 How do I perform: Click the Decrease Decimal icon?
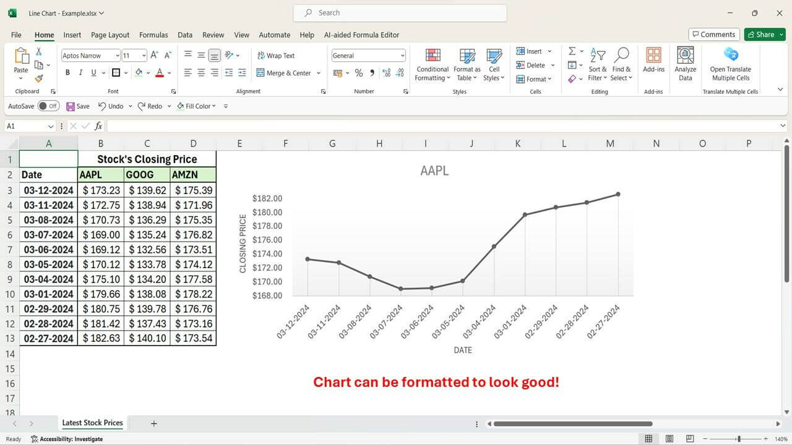(400, 73)
